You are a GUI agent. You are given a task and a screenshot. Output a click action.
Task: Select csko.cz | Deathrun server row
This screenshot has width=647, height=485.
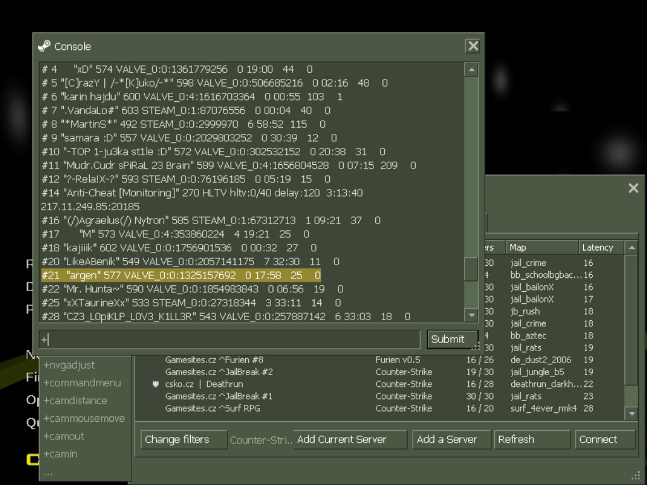pos(379,384)
